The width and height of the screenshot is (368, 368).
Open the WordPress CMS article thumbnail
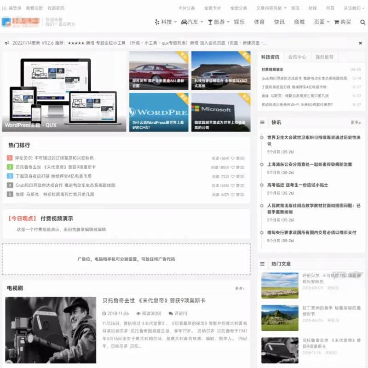tap(159, 112)
